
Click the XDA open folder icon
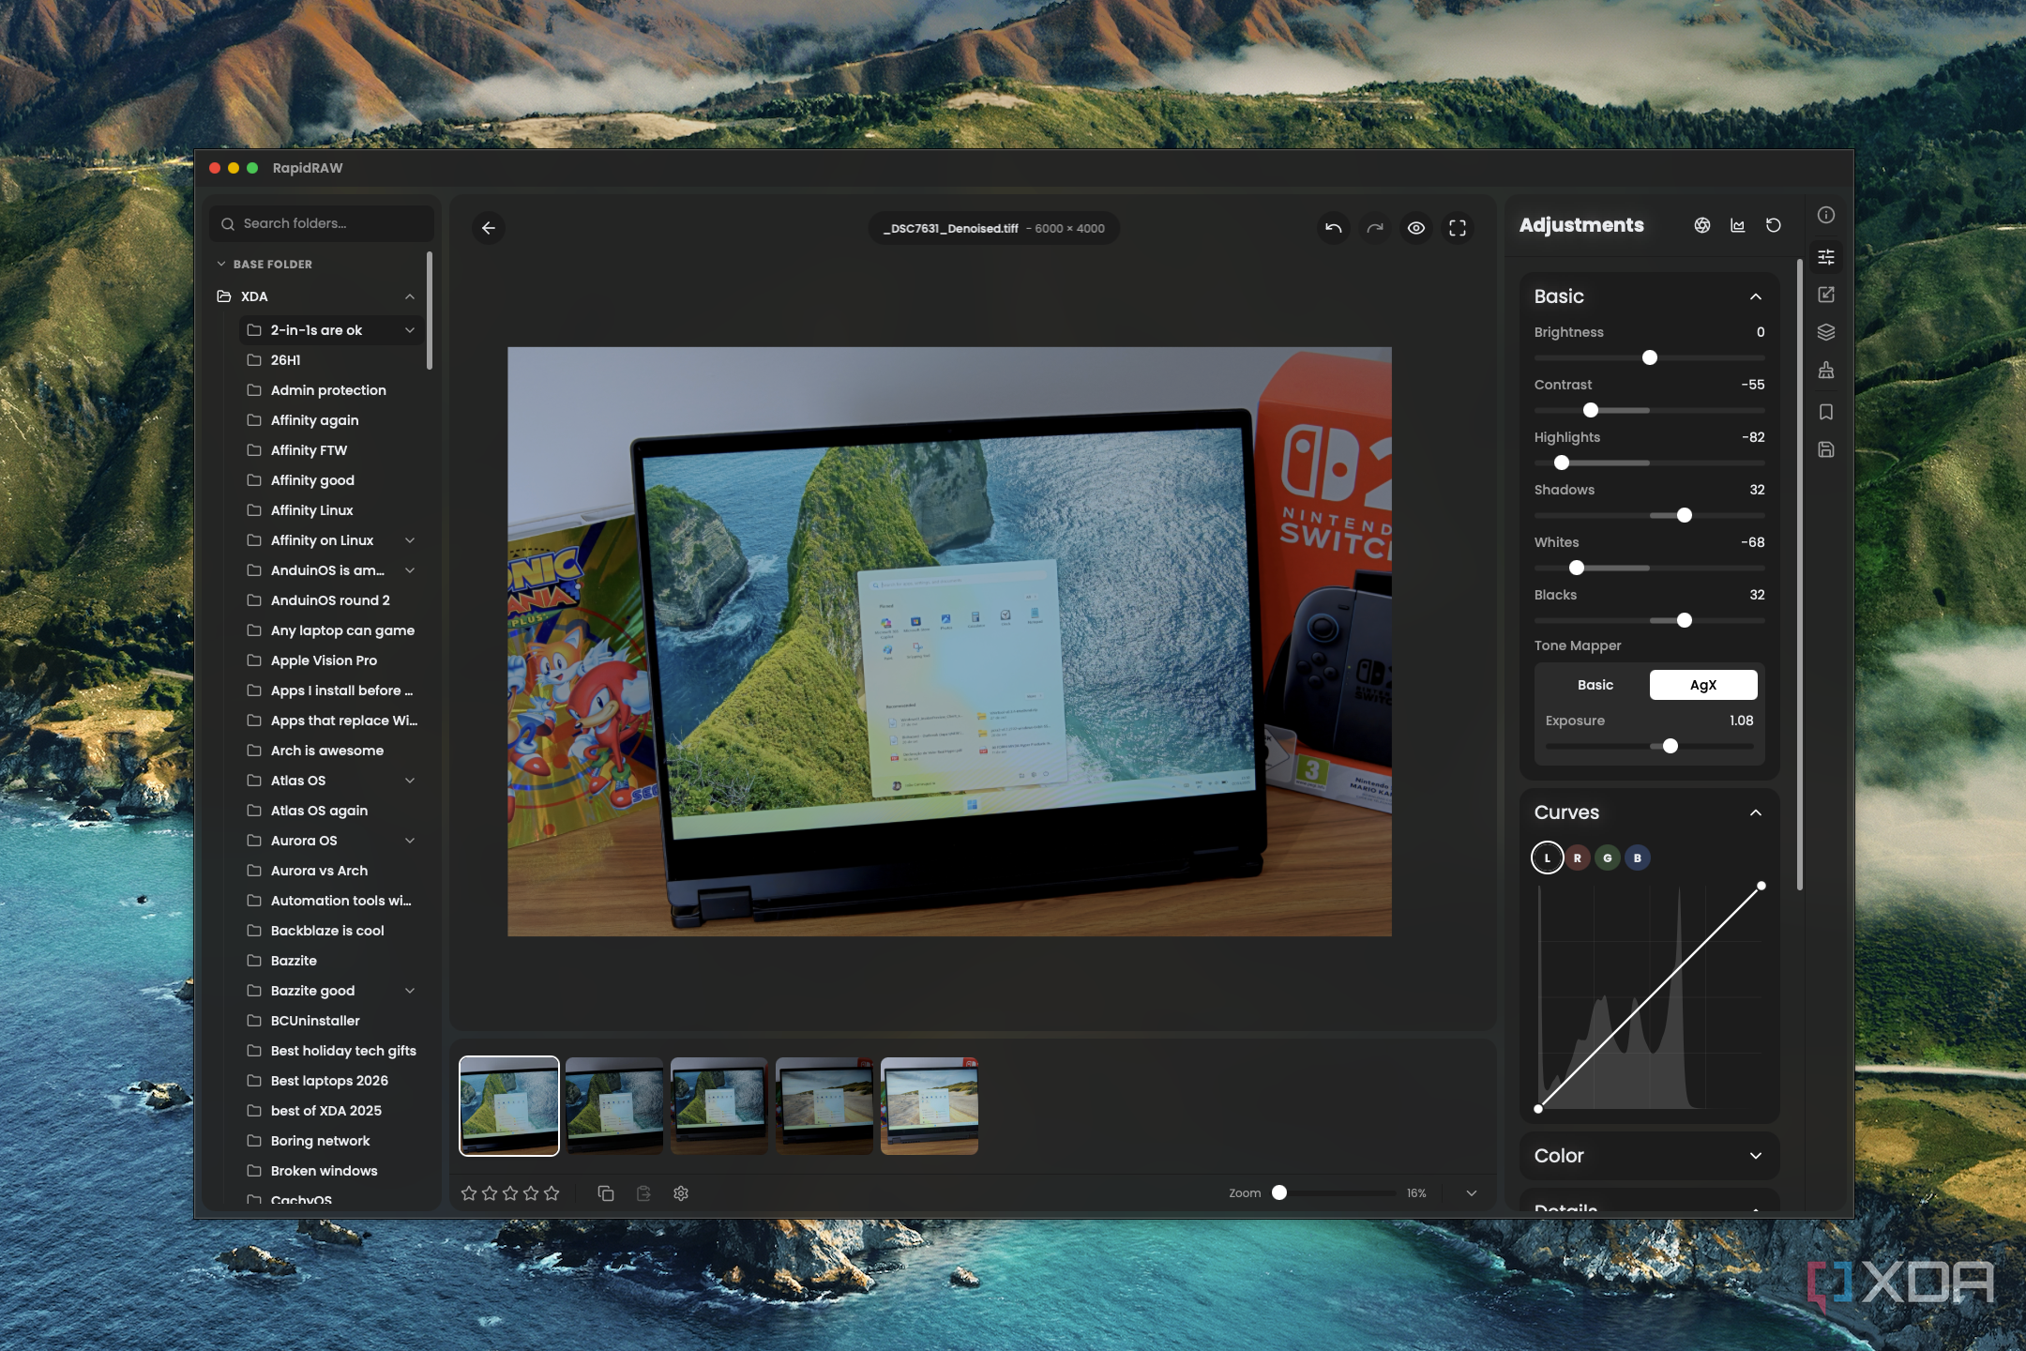click(x=224, y=296)
